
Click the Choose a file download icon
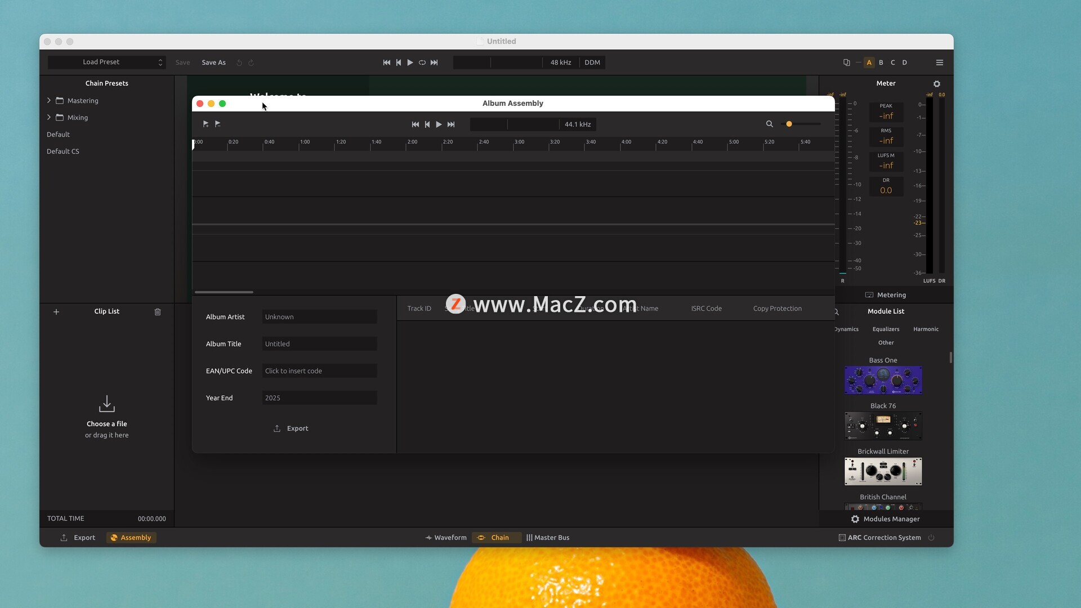[107, 404]
